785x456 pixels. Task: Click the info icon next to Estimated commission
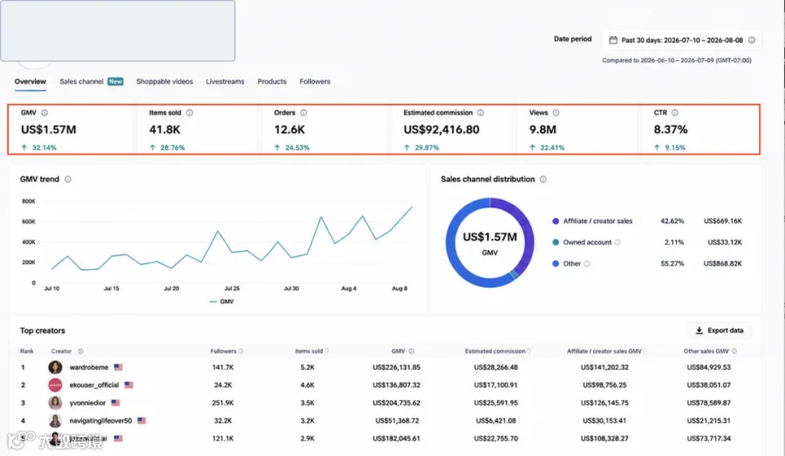point(481,113)
